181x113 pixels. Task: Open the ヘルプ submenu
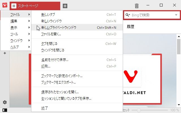pos(16,47)
